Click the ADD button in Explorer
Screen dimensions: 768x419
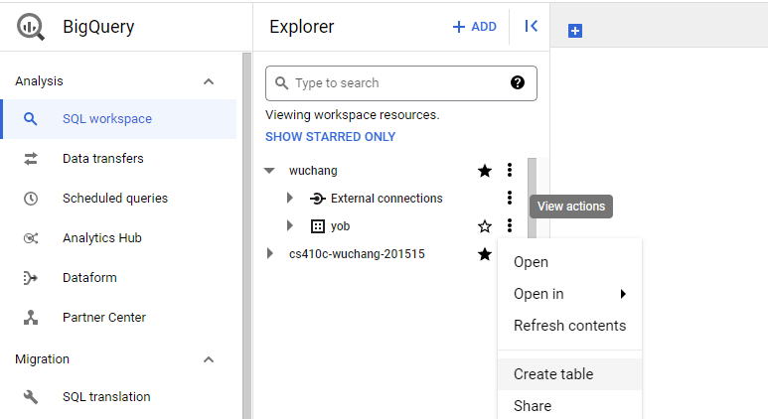(x=474, y=27)
